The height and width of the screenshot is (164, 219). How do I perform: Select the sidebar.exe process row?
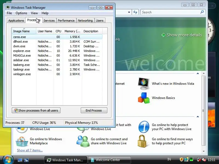pyautogui.click(x=57, y=60)
